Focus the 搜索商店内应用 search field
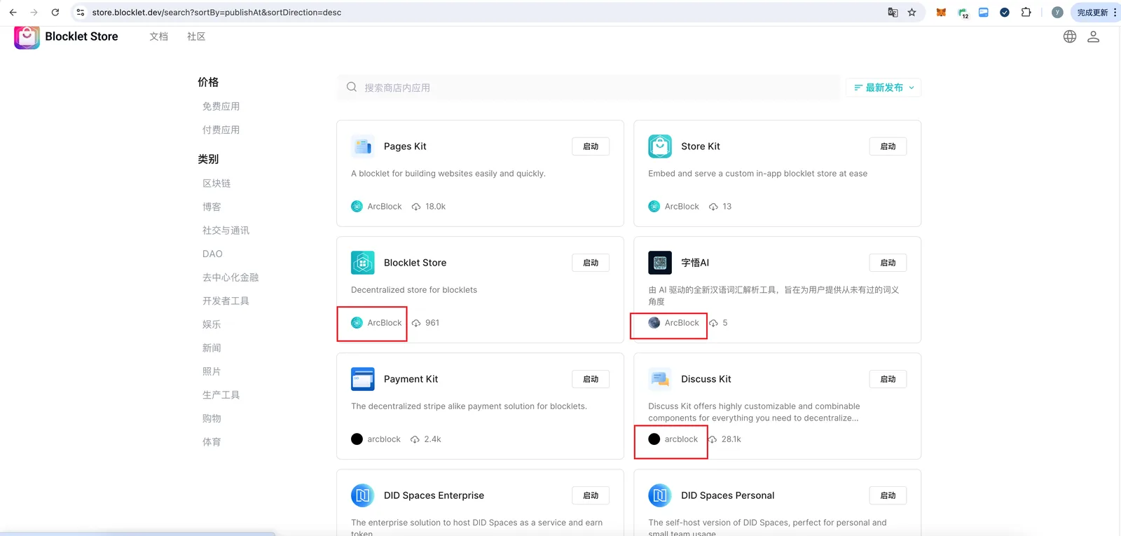Image resolution: width=1121 pixels, height=536 pixels. [x=589, y=88]
